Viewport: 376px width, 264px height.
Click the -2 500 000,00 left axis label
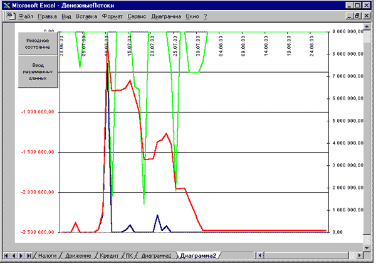(x=38, y=232)
